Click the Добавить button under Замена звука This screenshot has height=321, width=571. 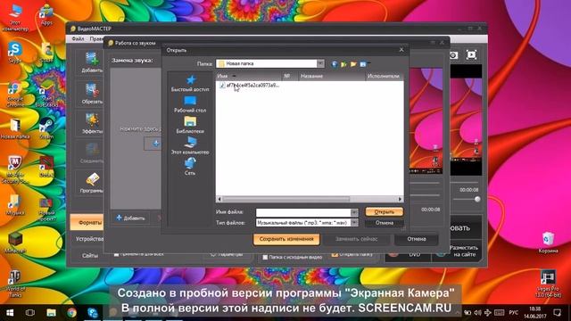click(130, 218)
